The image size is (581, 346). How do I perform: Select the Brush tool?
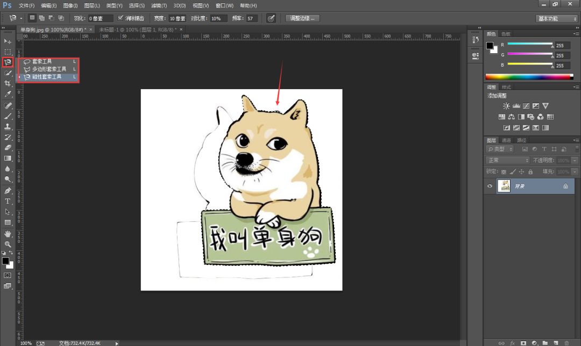8,116
